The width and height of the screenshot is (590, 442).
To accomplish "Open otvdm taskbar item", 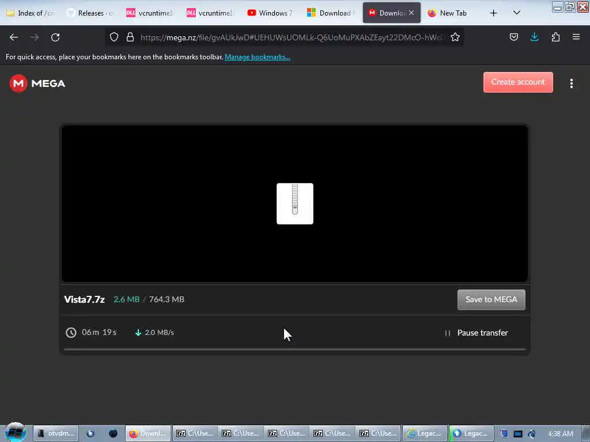I will point(56,433).
